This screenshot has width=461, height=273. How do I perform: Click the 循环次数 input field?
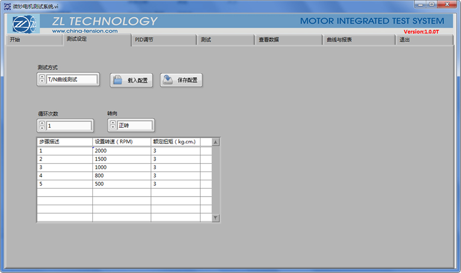point(69,126)
